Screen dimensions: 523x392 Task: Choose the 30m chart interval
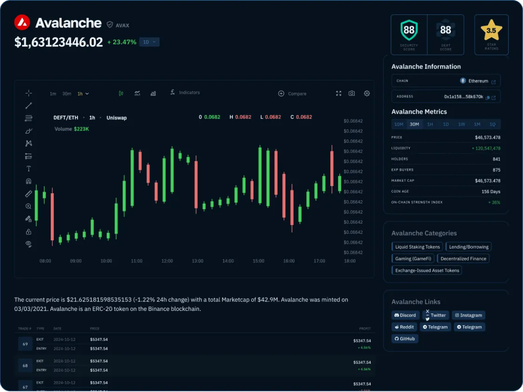(66, 94)
